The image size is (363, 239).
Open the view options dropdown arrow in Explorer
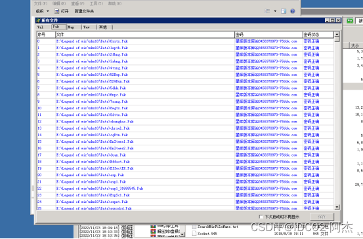275,11
